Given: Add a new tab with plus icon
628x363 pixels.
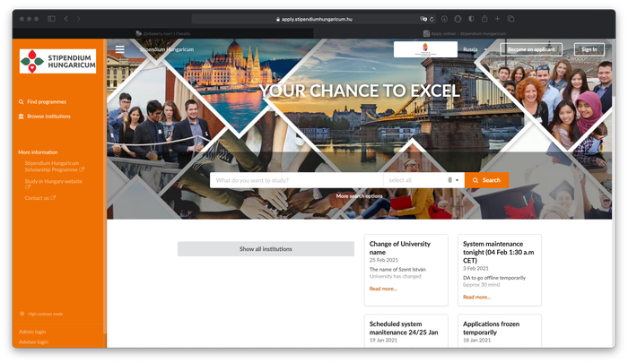Looking at the screenshot, I should [x=497, y=19].
